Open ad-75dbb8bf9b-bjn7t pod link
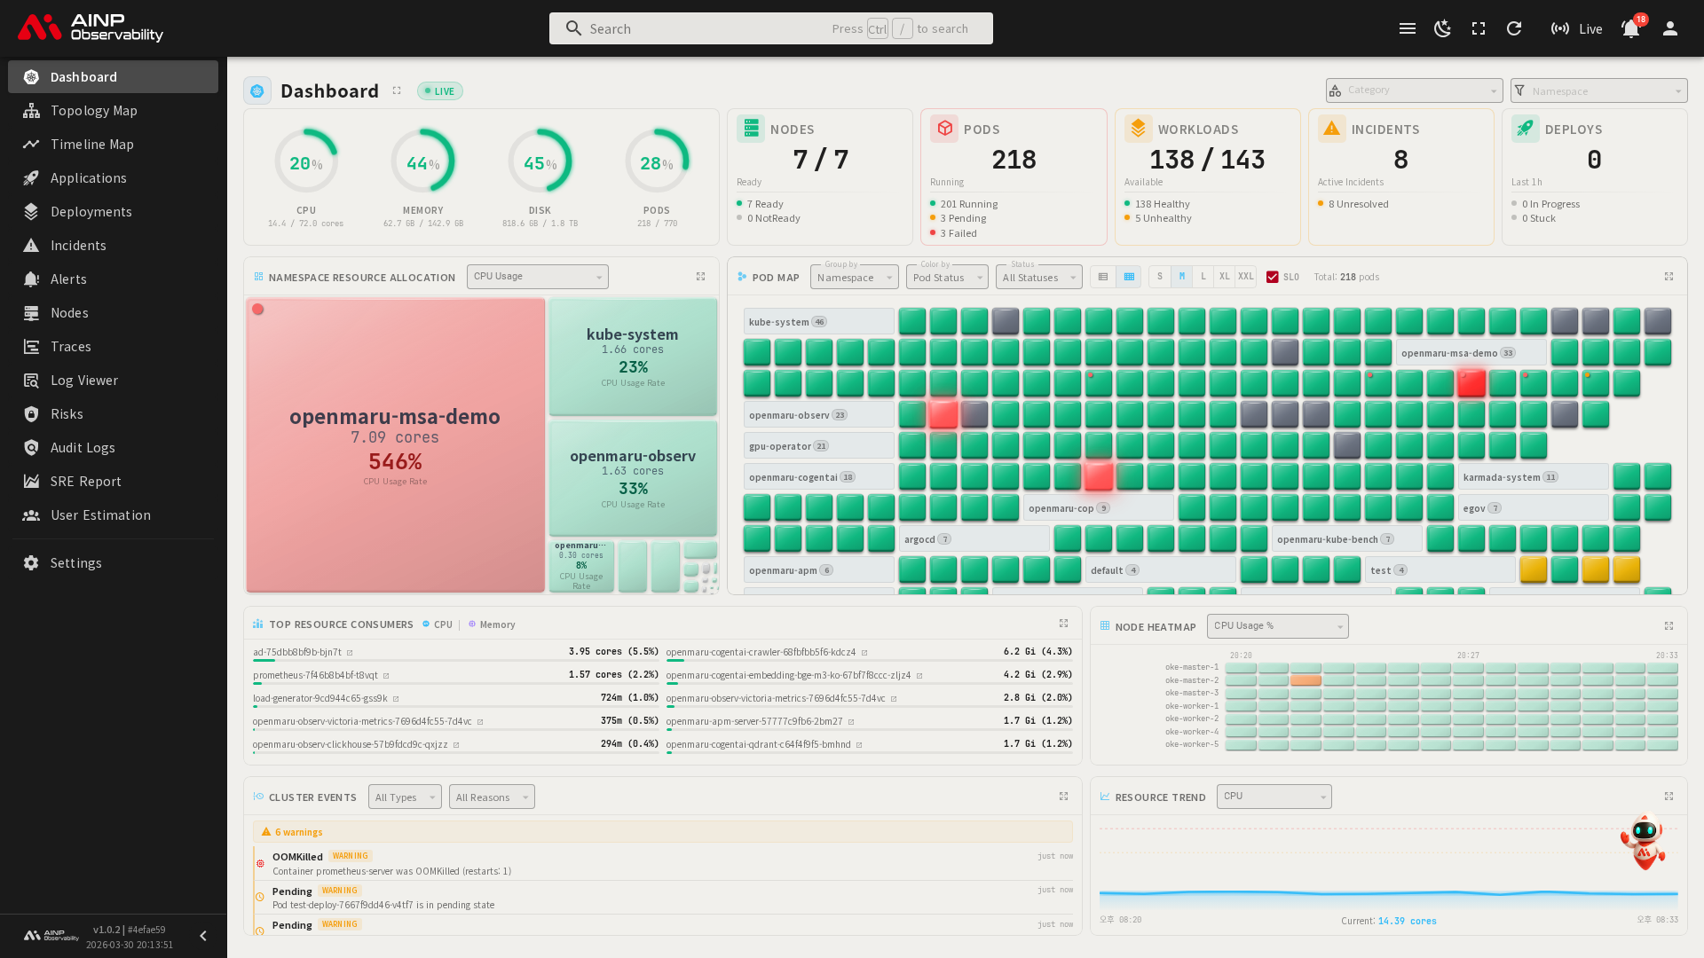The width and height of the screenshot is (1704, 958). point(297,652)
